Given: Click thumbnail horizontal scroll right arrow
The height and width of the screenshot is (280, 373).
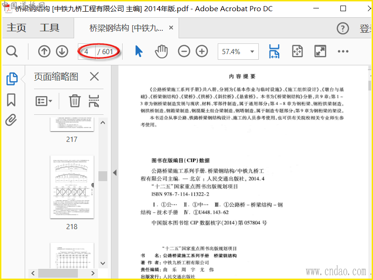Looking at the screenshot, I should coord(93,273).
